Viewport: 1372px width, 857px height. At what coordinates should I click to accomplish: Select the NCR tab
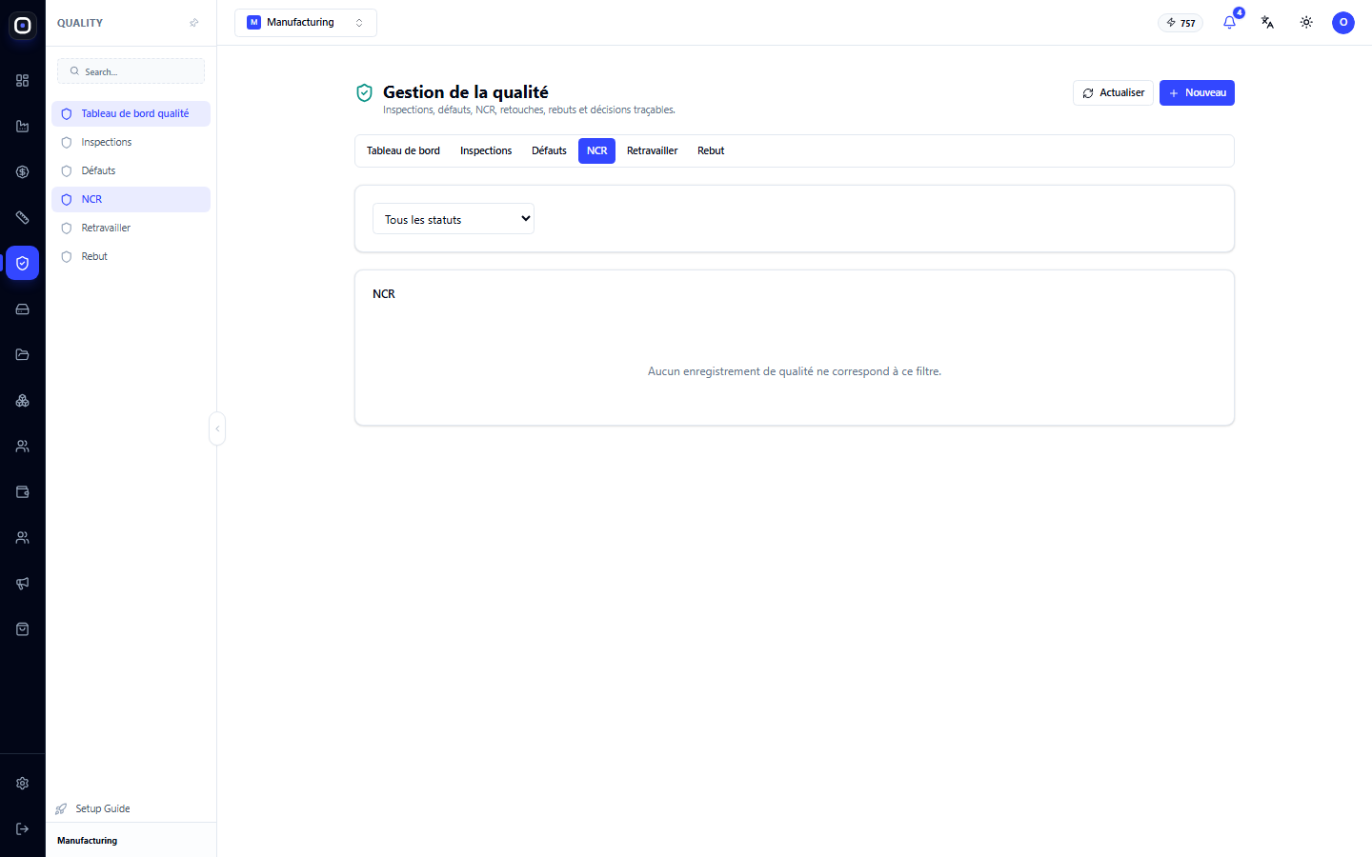coord(596,151)
